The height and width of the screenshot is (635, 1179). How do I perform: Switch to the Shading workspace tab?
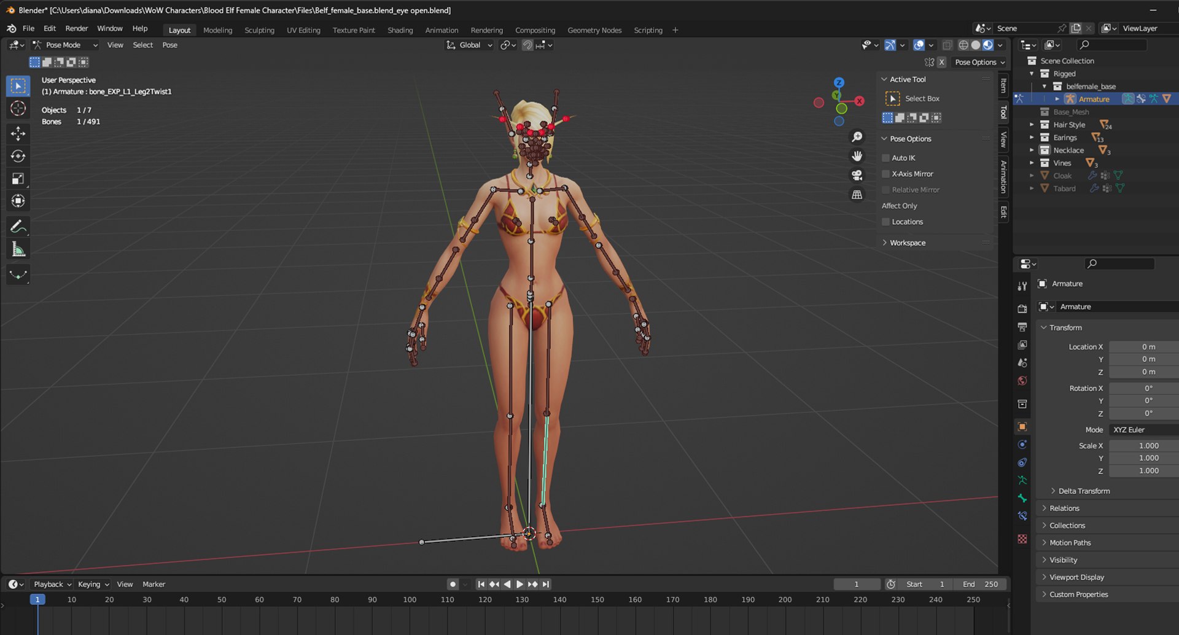[x=400, y=30]
